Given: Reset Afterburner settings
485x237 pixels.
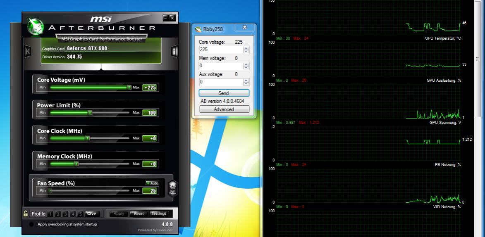Looking at the screenshot, I should point(139,213).
